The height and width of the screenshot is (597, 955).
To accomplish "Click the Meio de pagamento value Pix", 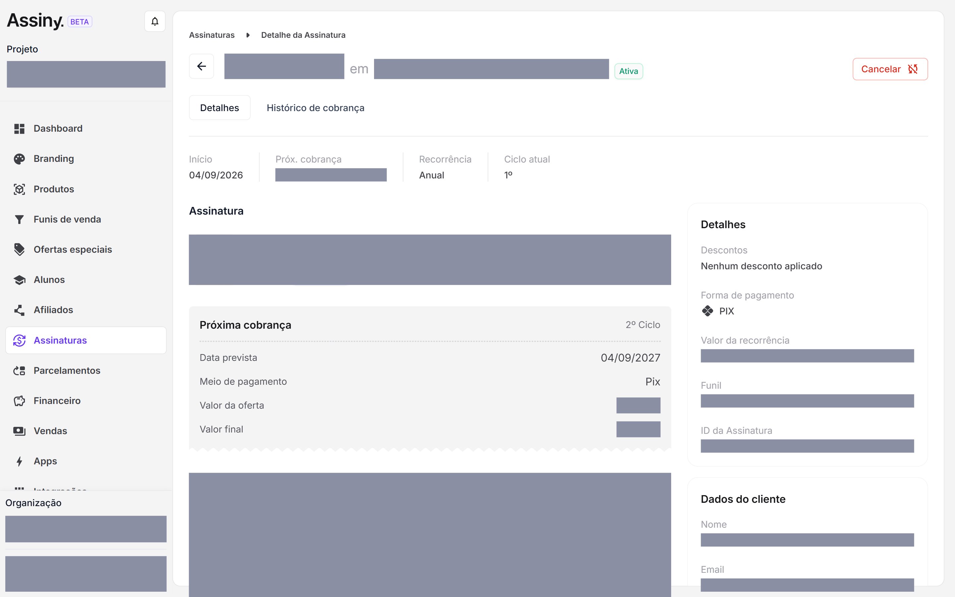I will (653, 382).
